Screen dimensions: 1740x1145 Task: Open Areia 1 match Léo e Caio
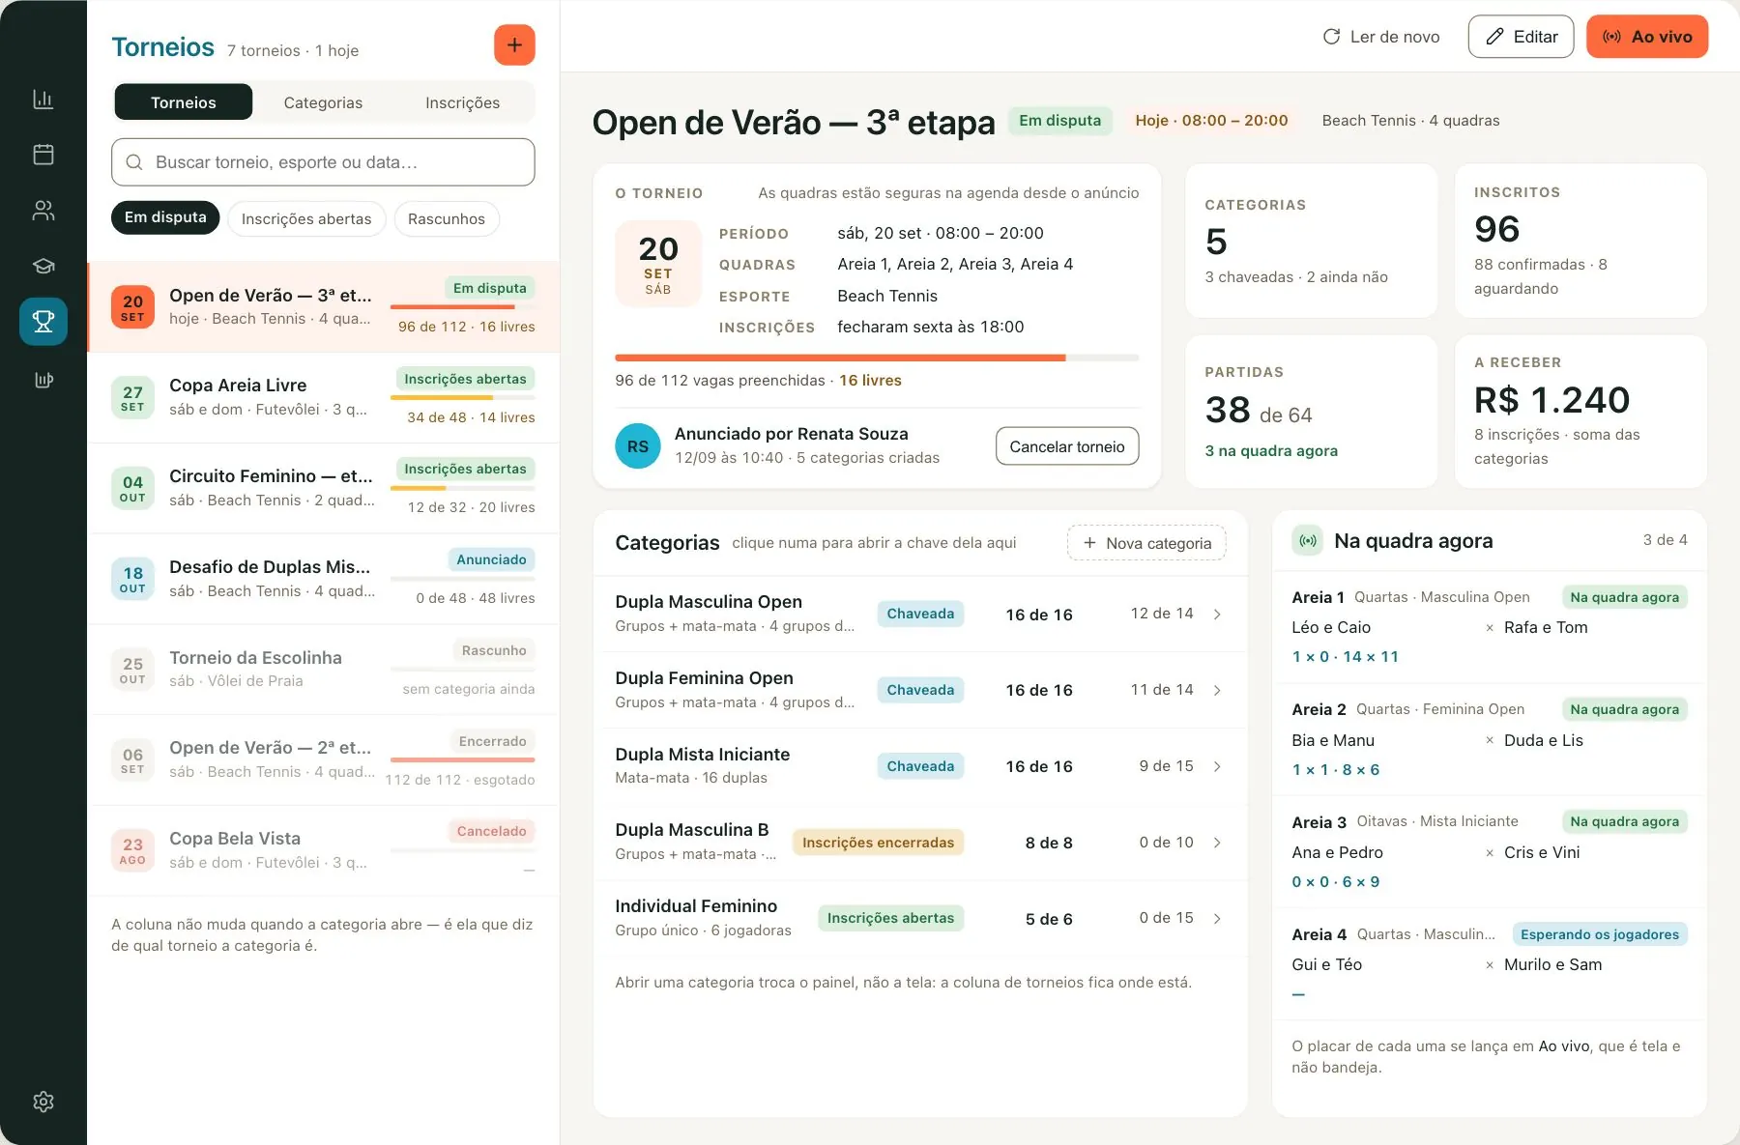pyautogui.click(x=1490, y=627)
